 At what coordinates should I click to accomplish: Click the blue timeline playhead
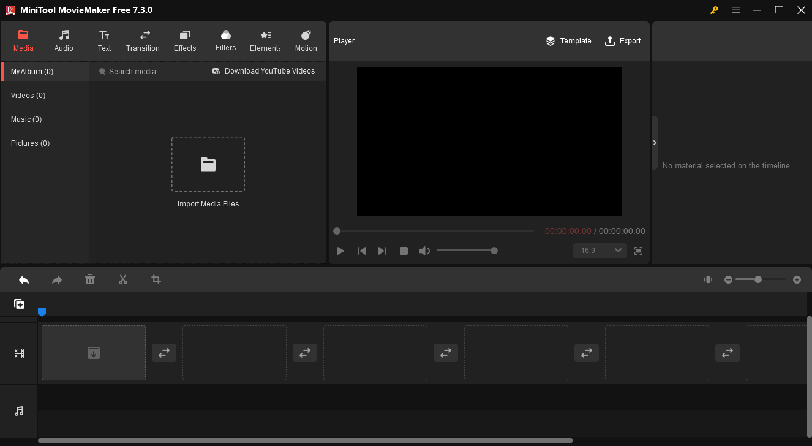pyautogui.click(x=42, y=312)
